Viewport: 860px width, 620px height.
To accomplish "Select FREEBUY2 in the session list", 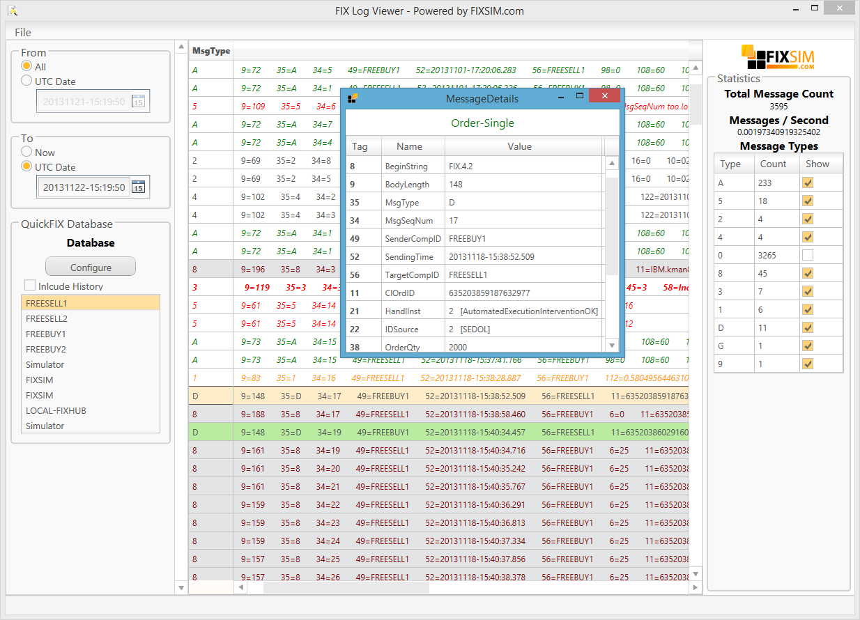I will click(x=91, y=349).
